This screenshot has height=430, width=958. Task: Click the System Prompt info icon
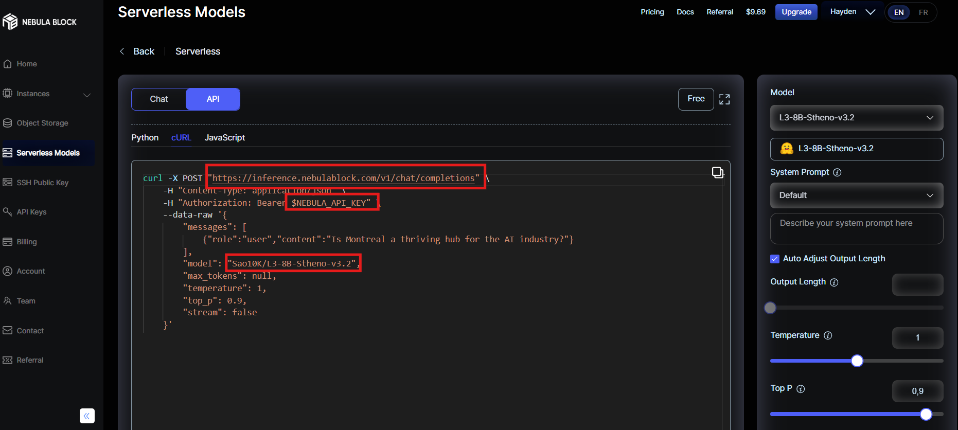pos(837,172)
